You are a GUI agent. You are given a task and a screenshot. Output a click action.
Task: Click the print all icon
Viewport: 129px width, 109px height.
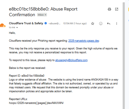tap(109, 9)
